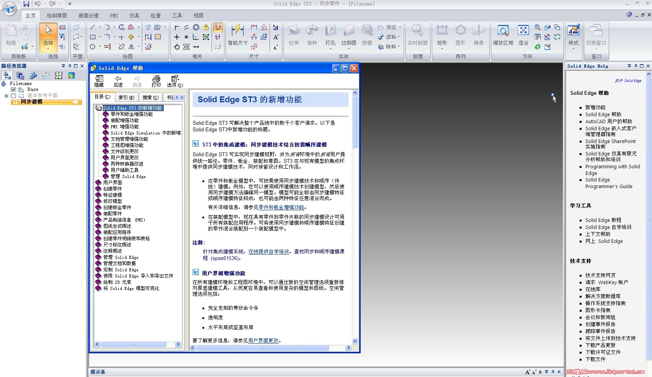Click the ST3 中的集成建模 section heading icon
652x377 pixels.
click(x=196, y=144)
